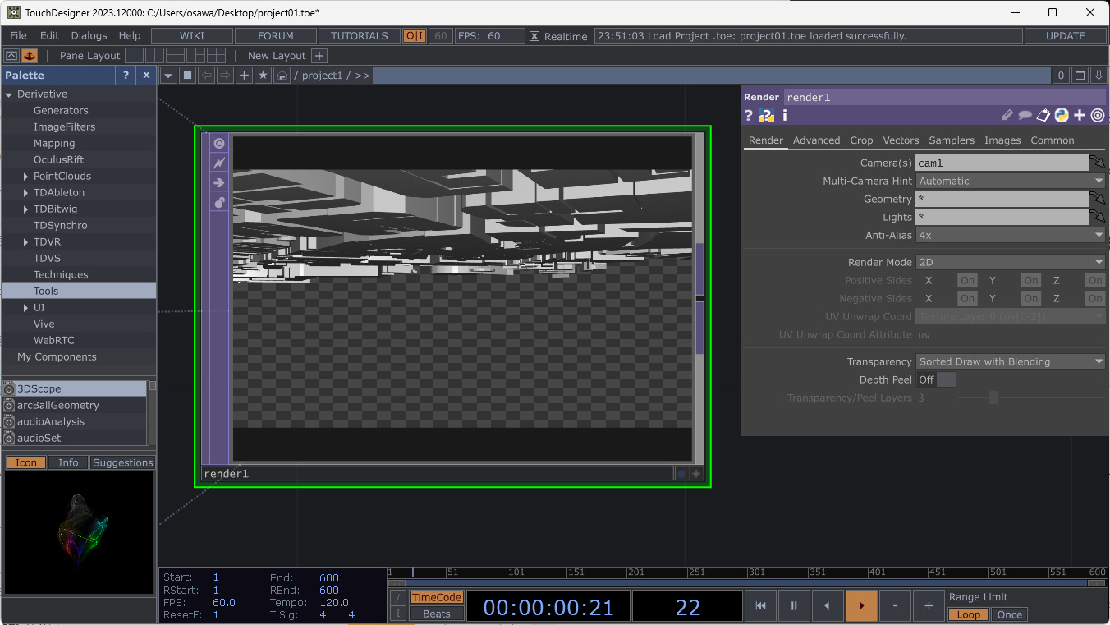Click the WIKI button

(x=191, y=35)
